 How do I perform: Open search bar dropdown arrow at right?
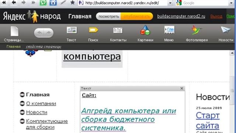click(231, 3)
